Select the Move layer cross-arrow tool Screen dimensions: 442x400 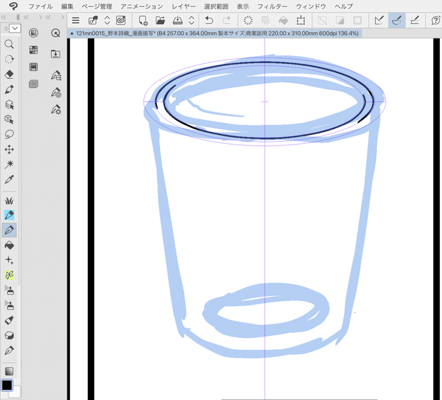click(x=9, y=149)
